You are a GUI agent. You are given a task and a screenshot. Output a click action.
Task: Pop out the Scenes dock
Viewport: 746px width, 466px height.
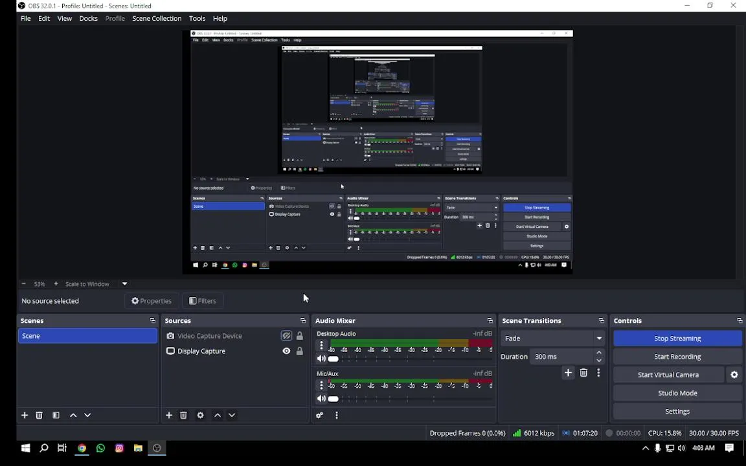pos(153,320)
